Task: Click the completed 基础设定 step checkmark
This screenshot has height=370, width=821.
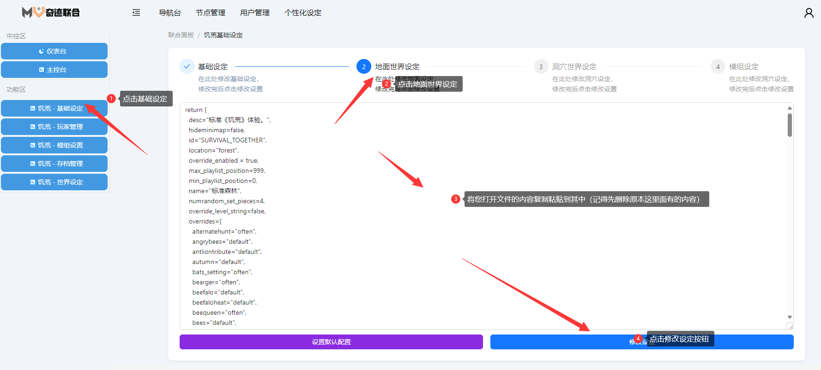Action: coord(187,66)
